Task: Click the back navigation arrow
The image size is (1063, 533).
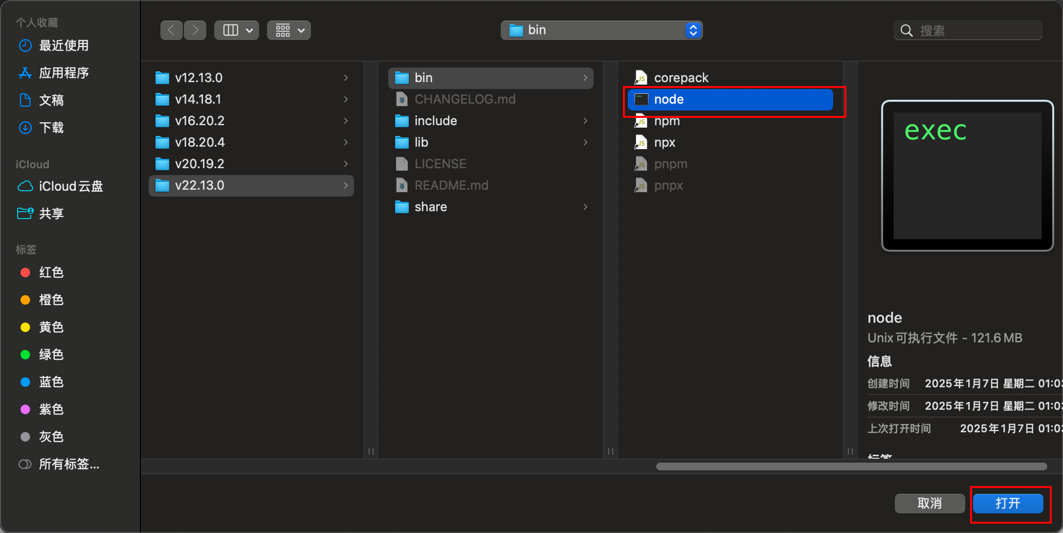Action: (171, 30)
